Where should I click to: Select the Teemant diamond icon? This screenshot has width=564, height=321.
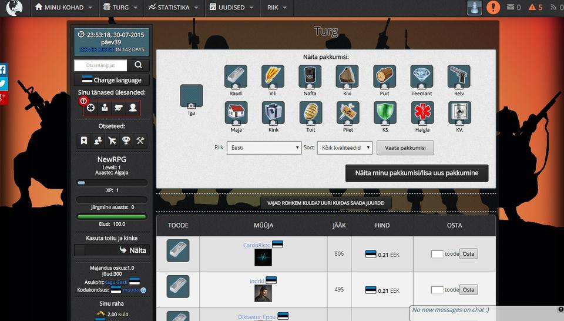pos(422,76)
